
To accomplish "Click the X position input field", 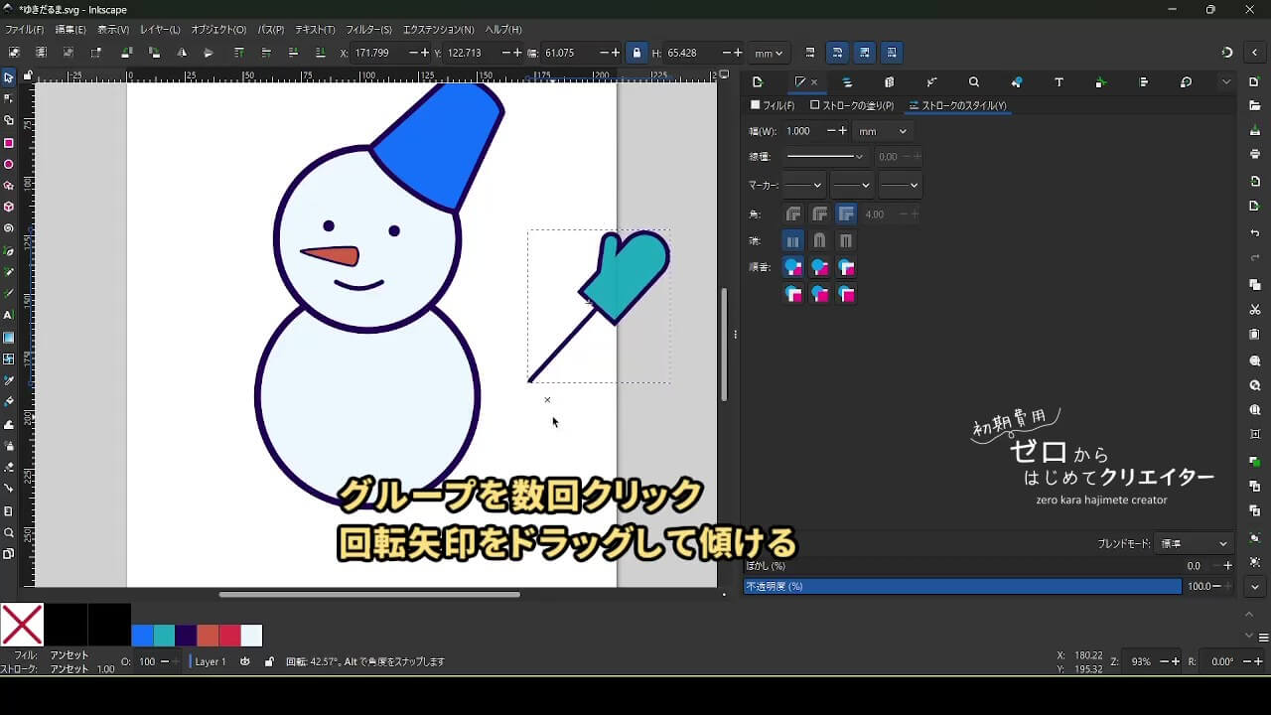I will [377, 53].
